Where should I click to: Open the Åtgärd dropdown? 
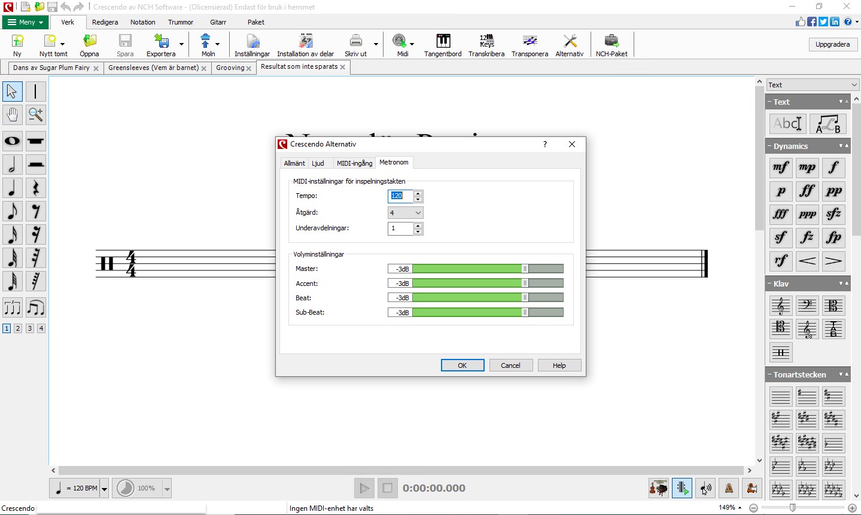point(406,212)
